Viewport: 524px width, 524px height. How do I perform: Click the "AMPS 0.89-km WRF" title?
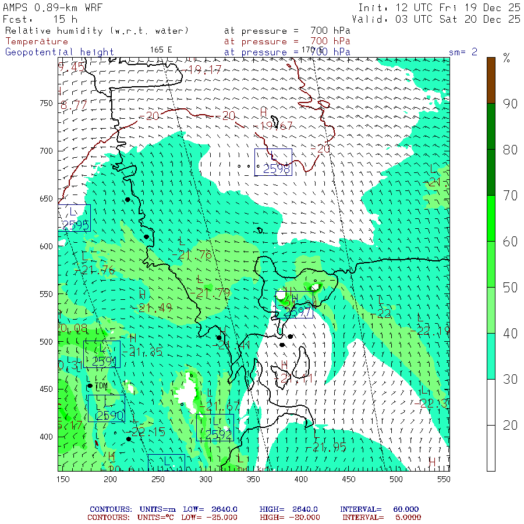coord(52,8)
